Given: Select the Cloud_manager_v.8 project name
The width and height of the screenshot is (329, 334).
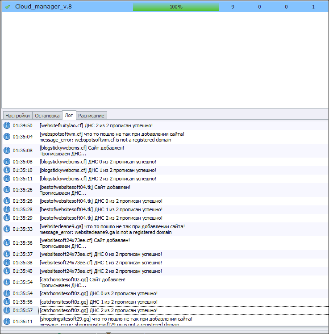Looking at the screenshot, I should click(x=43, y=7).
